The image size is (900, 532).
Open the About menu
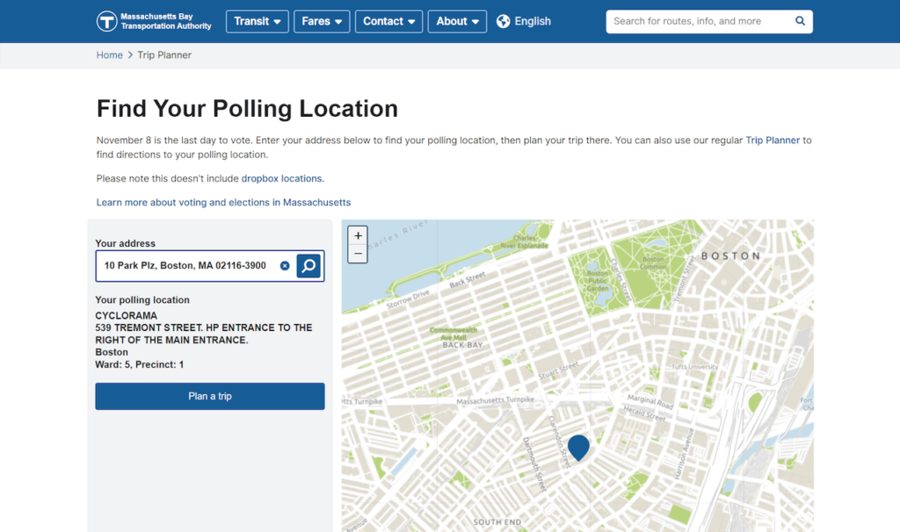(x=457, y=21)
